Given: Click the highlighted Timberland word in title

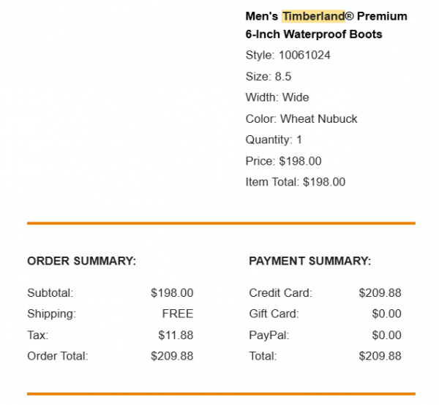Looking at the screenshot, I should (x=313, y=16).
